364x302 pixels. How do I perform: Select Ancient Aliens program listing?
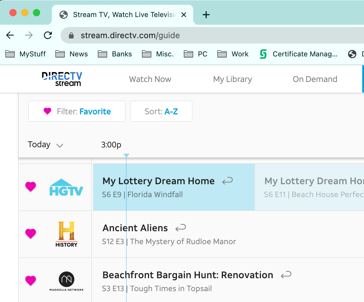(x=229, y=234)
